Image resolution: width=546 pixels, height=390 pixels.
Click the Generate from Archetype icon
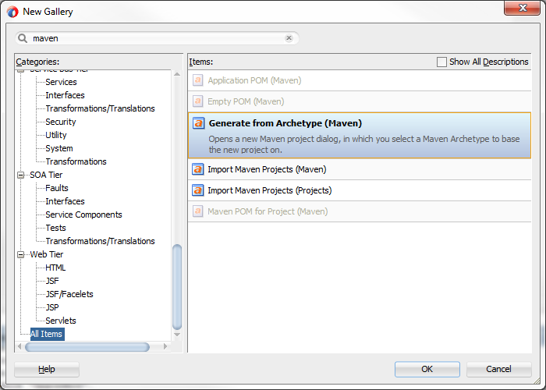pyautogui.click(x=198, y=123)
